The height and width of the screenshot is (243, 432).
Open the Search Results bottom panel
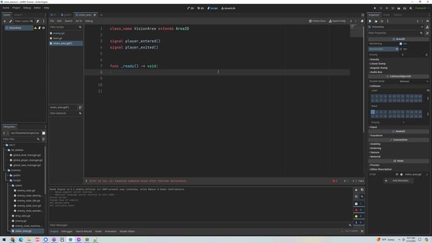pos(84,232)
